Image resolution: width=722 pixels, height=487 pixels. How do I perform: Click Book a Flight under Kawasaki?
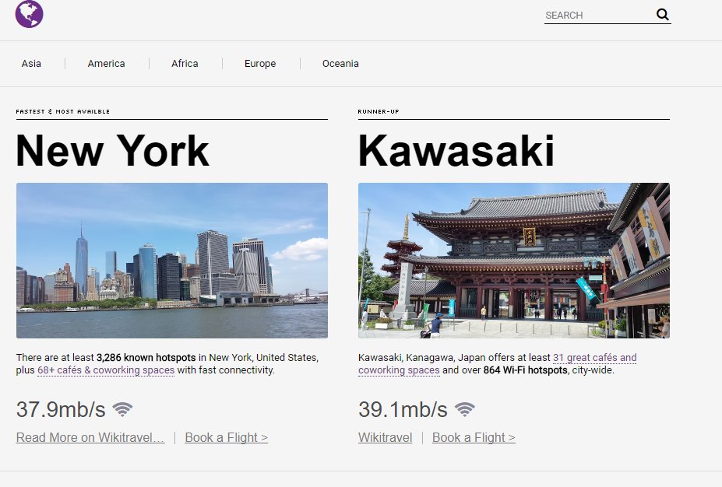click(474, 437)
